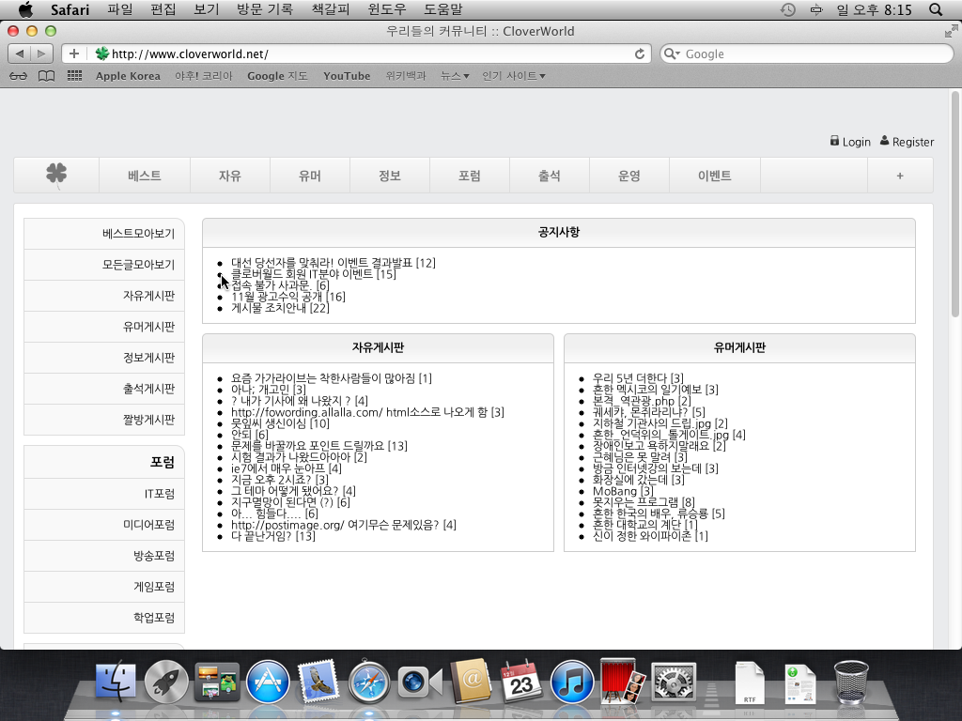This screenshot has height=721, width=962.
Task: Click the add bookmark plus button
Action: click(74, 54)
